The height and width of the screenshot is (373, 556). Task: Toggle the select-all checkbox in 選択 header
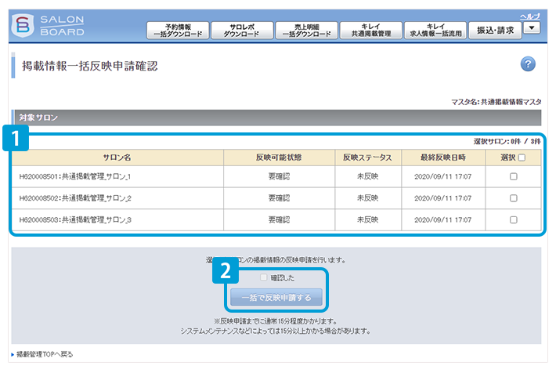(x=522, y=158)
